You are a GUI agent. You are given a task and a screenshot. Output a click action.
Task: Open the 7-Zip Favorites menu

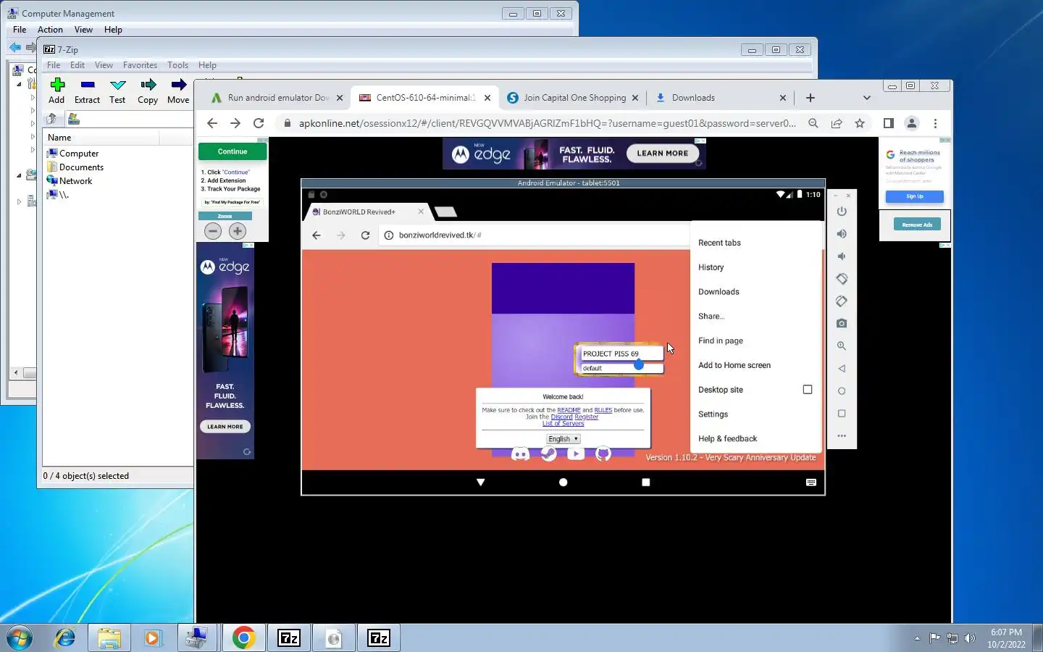[x=140, y=65]
